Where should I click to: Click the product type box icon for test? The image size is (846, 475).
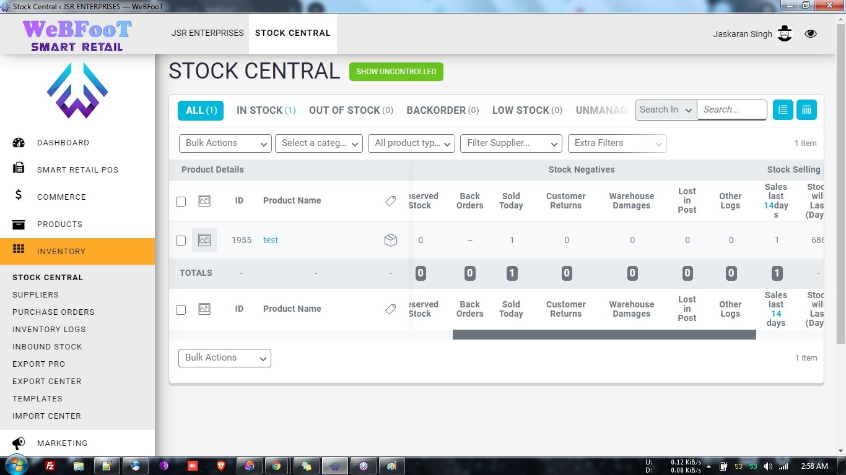point(390,240)
